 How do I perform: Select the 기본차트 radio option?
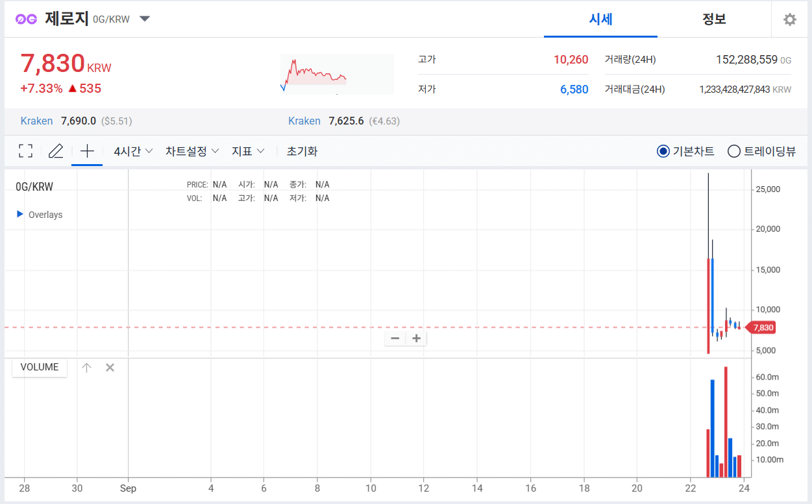(663, 151)
